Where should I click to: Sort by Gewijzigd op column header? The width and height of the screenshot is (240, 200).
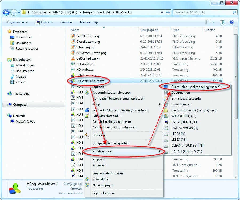149,30
